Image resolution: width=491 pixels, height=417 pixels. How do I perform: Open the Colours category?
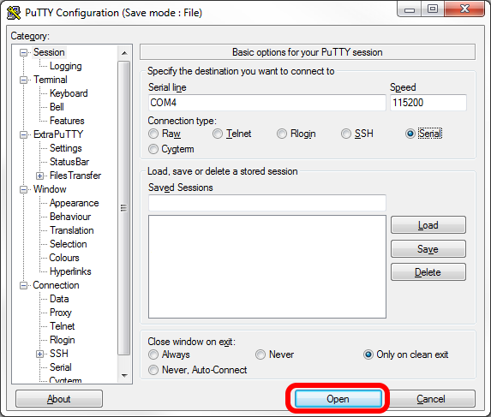click(64, 258)
